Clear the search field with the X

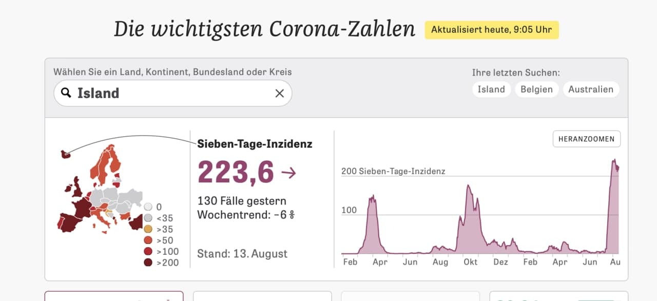(x=280, y=93)
